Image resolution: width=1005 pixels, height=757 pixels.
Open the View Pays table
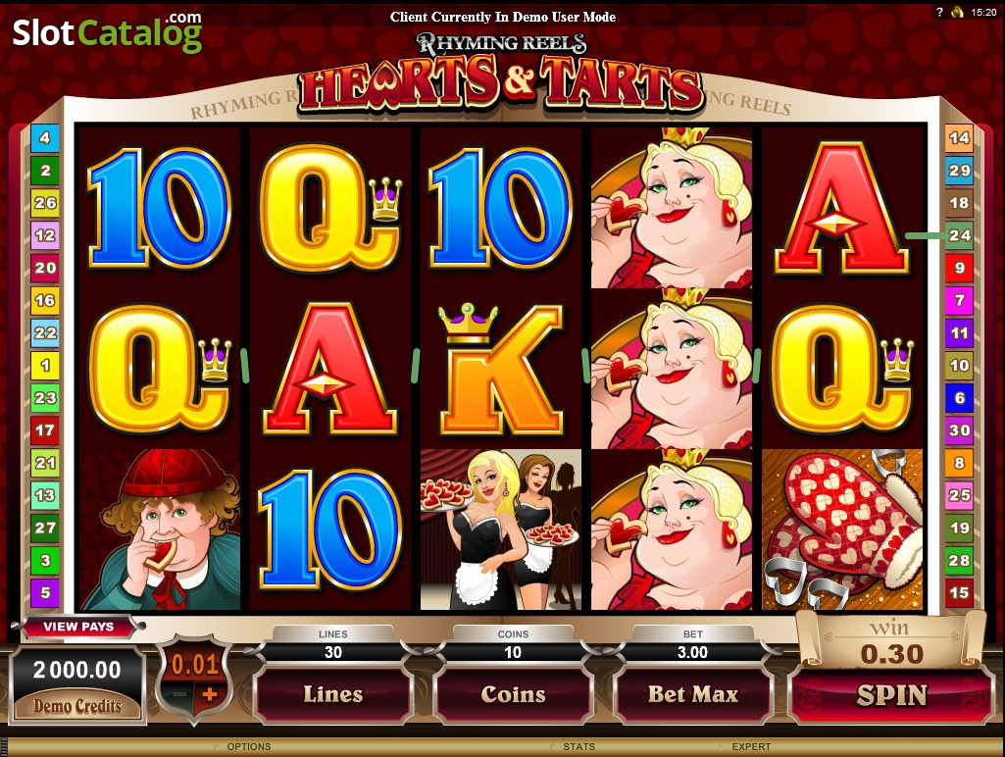tap(78, 627)
